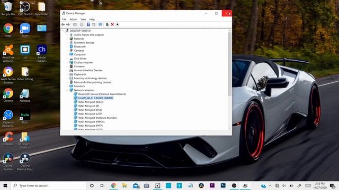The width and height of the screenshot is (339, 190).
Task: Select the Batteries tree item
Action: [79, 39]
